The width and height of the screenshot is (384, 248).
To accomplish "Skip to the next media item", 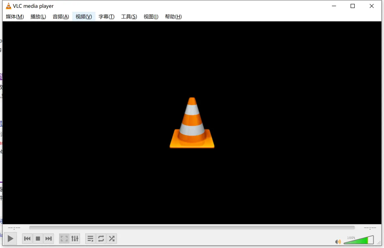I will [x=49, y=239].
